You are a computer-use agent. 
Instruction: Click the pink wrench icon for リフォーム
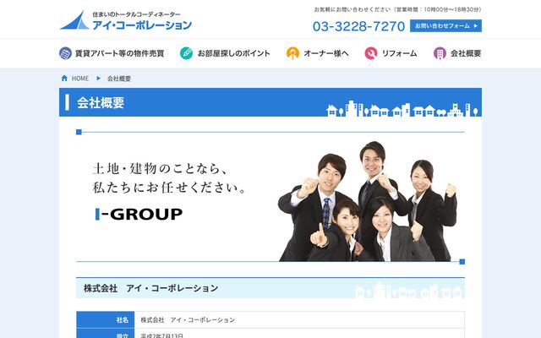coord(371,53)
